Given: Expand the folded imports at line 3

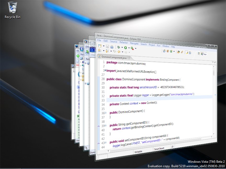Looking at the screenshot, I should (105, 70).
